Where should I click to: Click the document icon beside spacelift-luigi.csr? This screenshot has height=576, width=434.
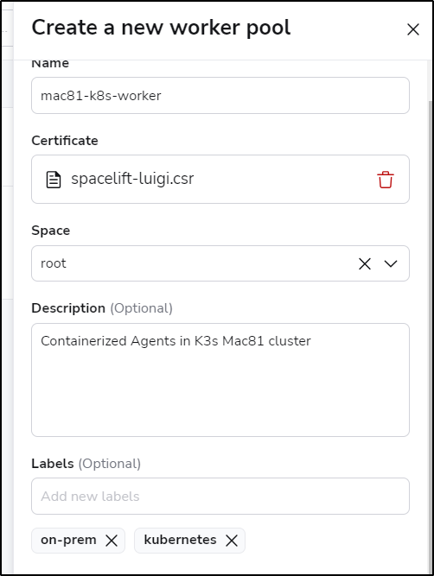[x=54, y=180]
